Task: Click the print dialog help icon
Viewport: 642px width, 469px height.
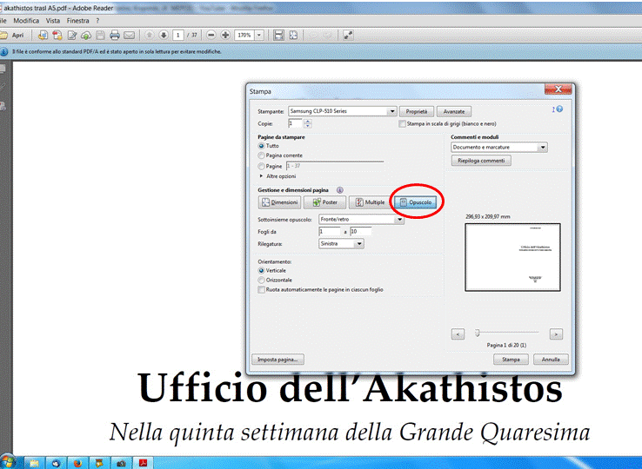Action: pyautogui.click(x=559, y=109)
